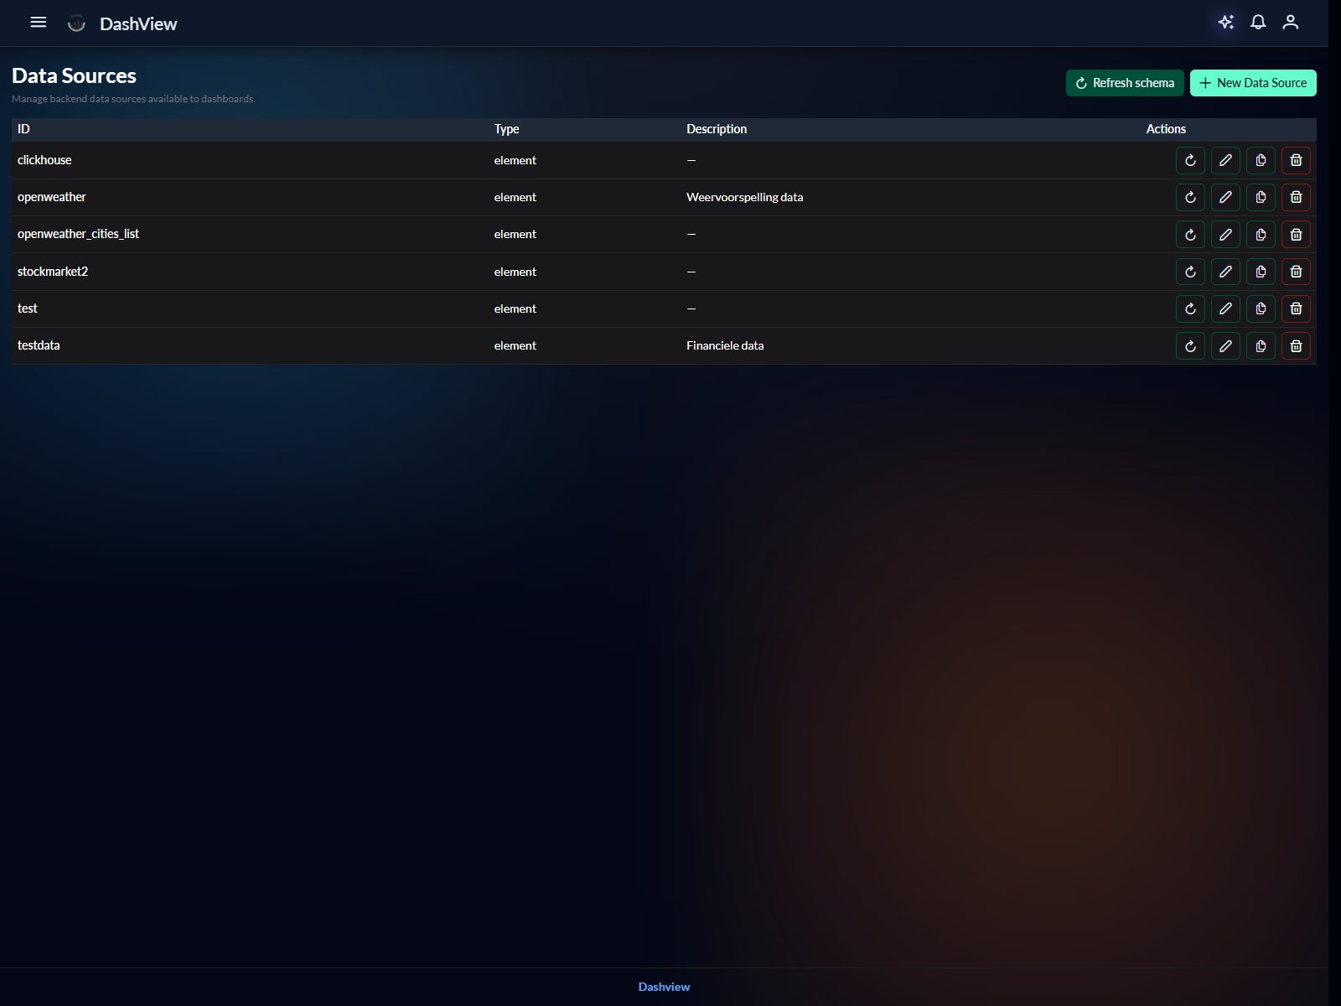
Task: Duplicate the clickhouse data source
Action: pyautogui.click(x=1261, y=161)
